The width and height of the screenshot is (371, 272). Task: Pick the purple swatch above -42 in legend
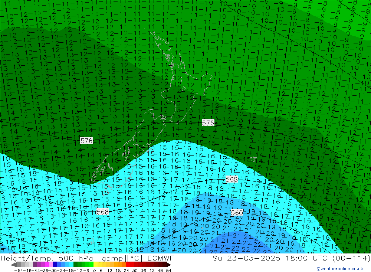[35, 264]
